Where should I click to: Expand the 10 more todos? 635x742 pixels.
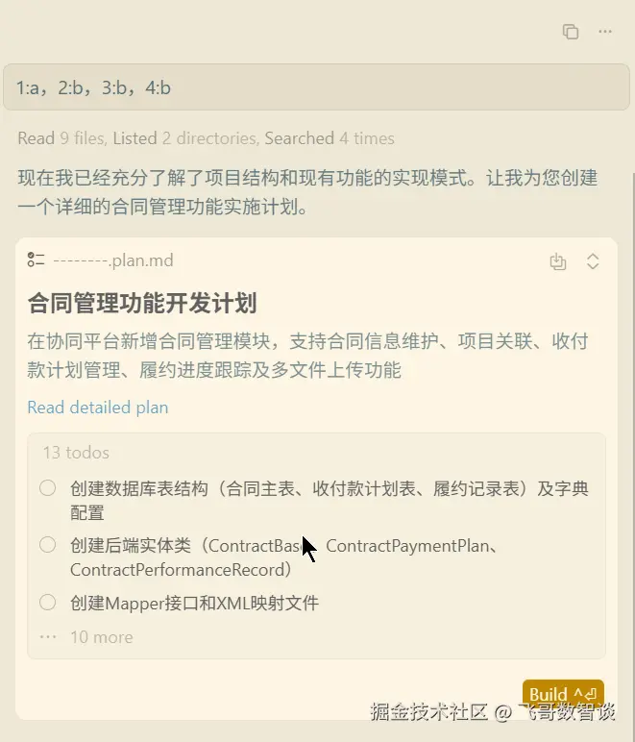(x=102, y=637)
